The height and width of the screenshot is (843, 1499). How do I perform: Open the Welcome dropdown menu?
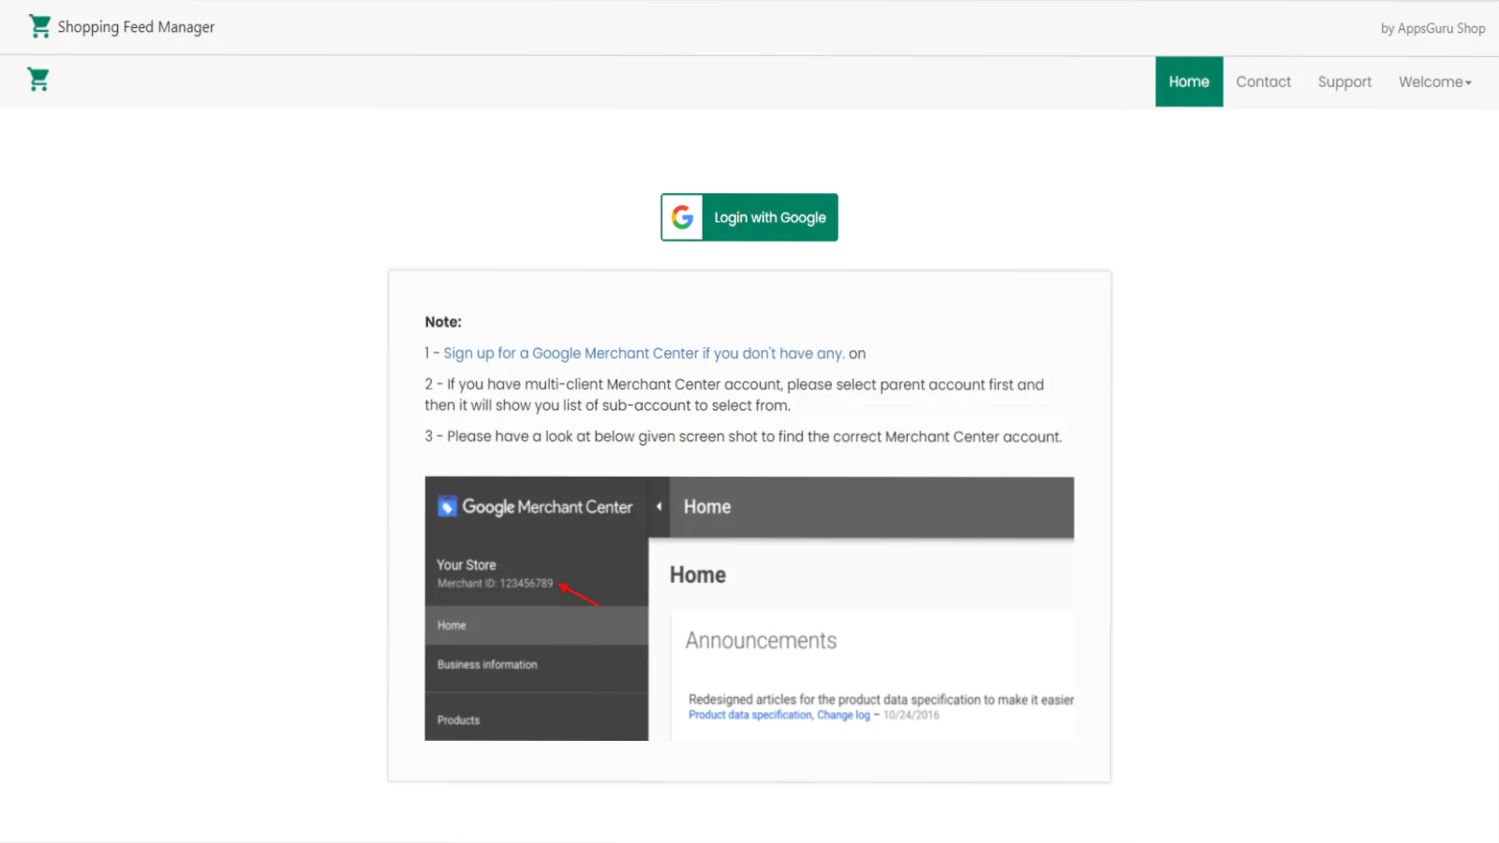1434,81
